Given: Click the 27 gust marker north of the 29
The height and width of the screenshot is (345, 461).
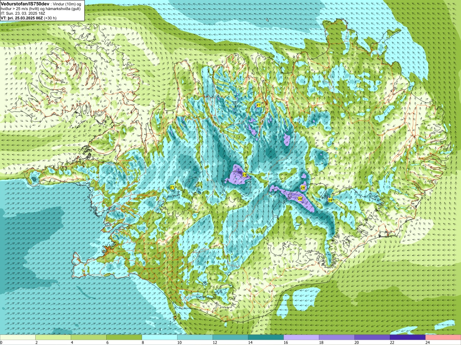Looking at the screenshot, I should tap(258, 105).
